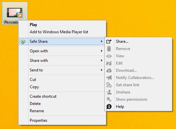Click the Safe Share logo icon
Image resolution: width=176 pixels, height=129 pixels.
click(x=23, y=41)
